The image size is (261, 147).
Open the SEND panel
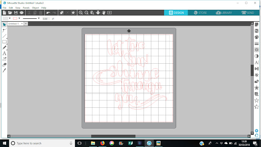pos(248,13)
